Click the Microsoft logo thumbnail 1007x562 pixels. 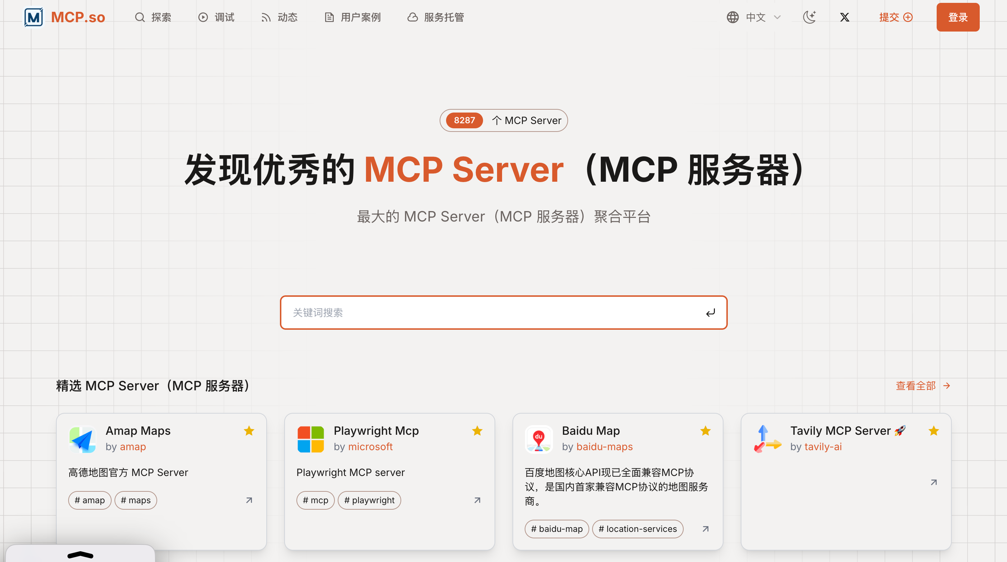tap(310, 439)
